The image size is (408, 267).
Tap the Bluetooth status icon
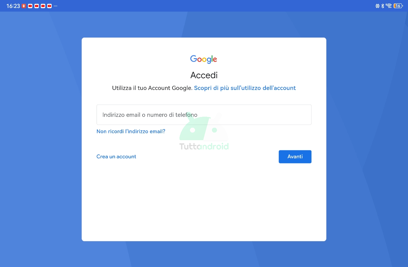pos(383,6)
